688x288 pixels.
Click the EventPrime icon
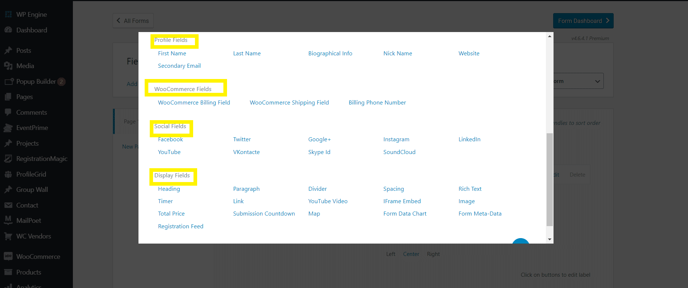pos(8,128)
